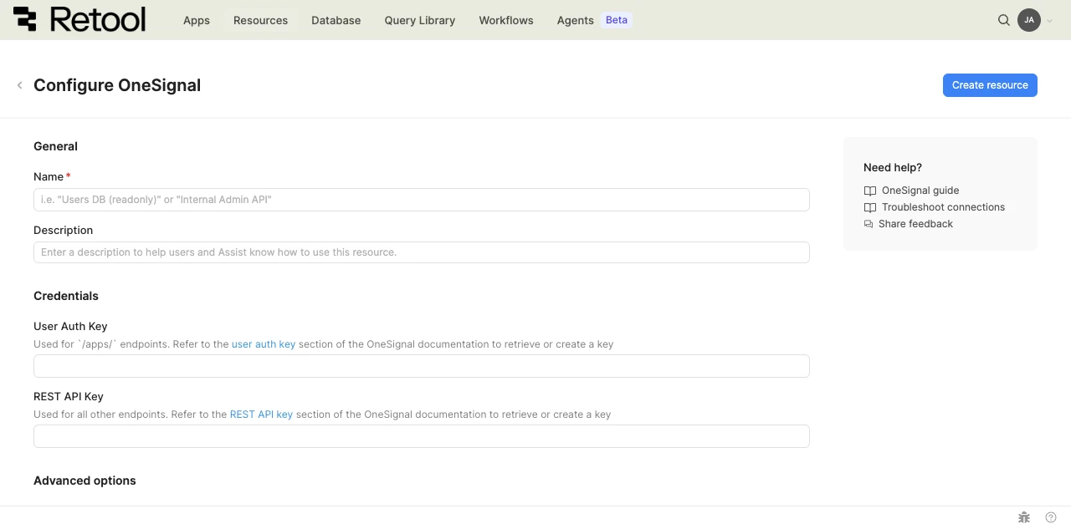Click the General section heading
Viewport: 1071px width, 529px height.
[55, 146]
